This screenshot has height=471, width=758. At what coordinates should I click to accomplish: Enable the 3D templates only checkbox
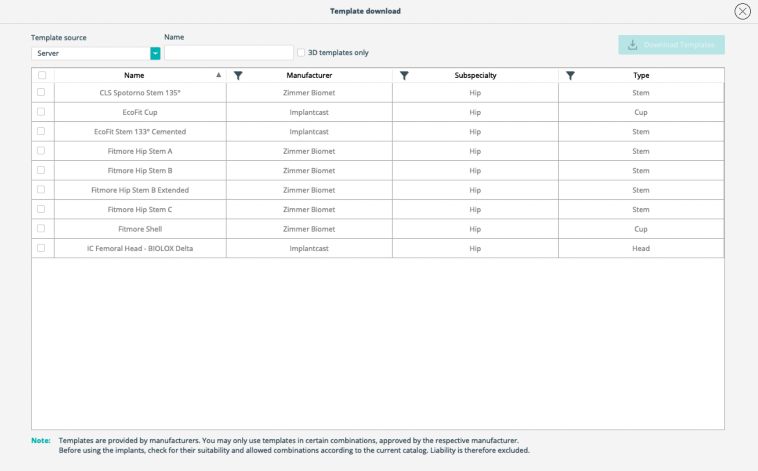pos(301,53)
